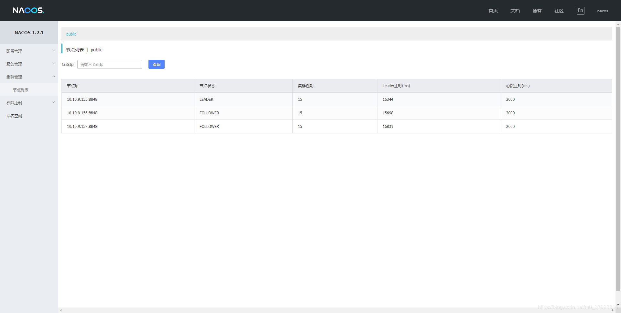Select the public namespace tab
The image size is (621, 313).
point(71,34)
